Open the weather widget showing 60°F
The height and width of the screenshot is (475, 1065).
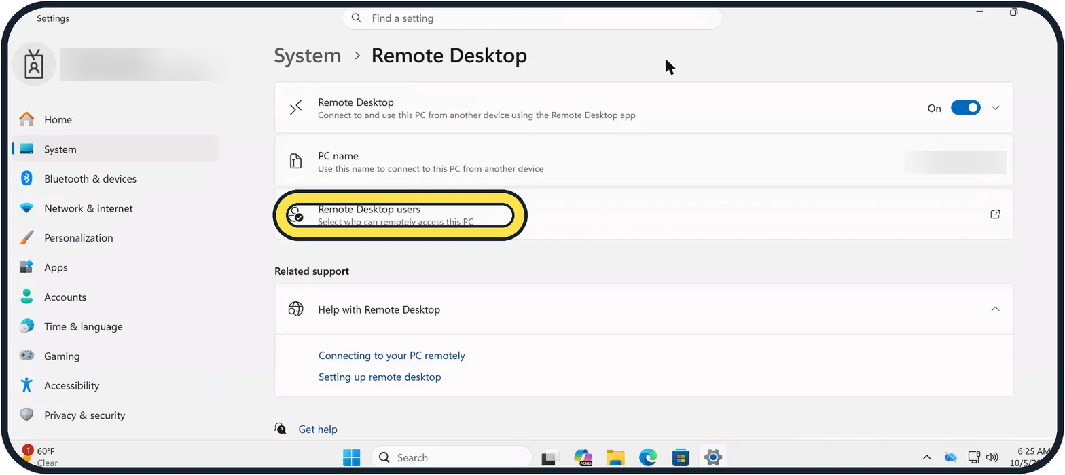[x=41, y=457]
